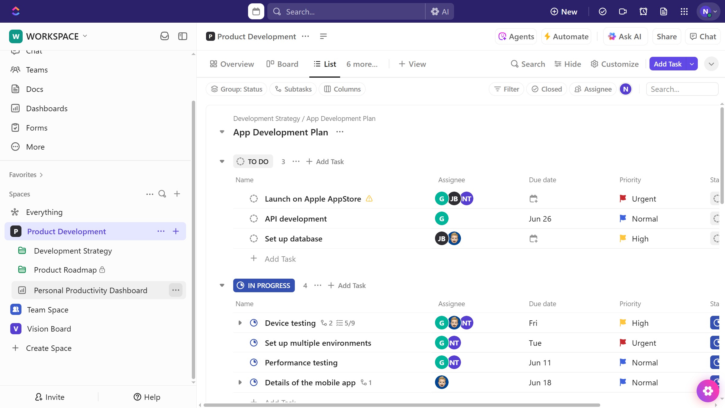Launch AI from the search bar
Image resolution: width=725 pixels, height=408 pixels.
(440, 11)
